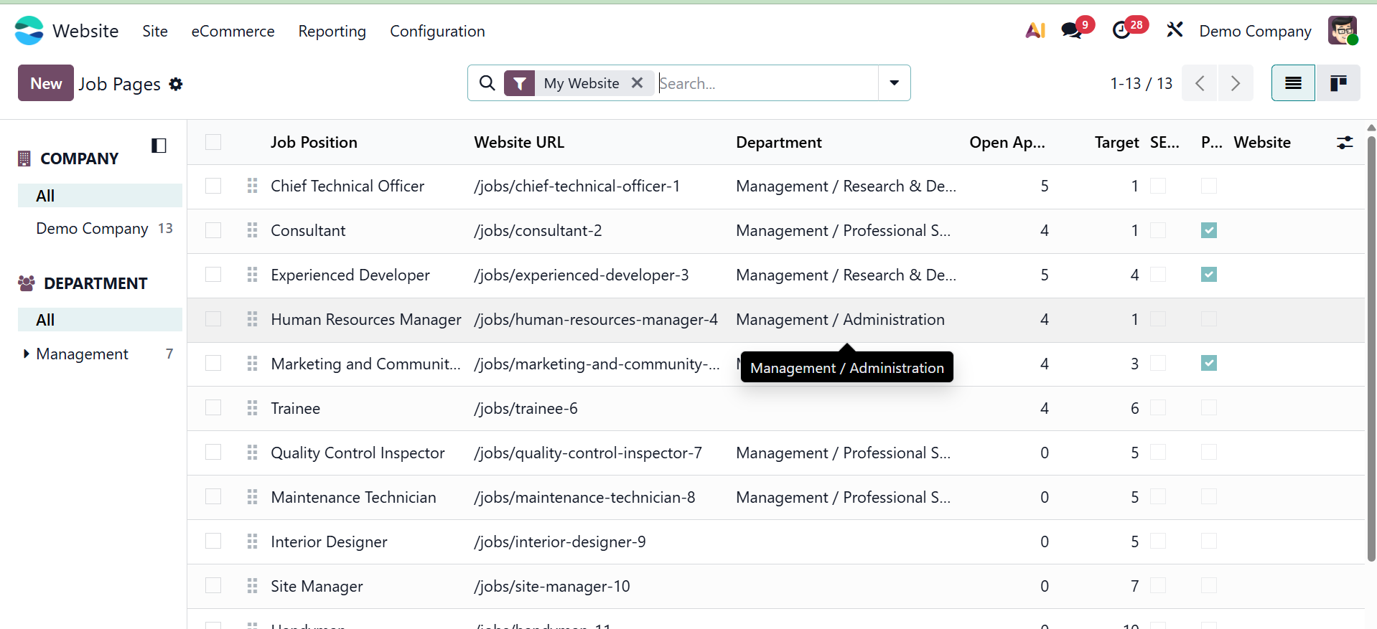Open optional columns adjust icon
Image resolution: width=1377 pixels, height=629 pixels.
[x=1345, y=143]
